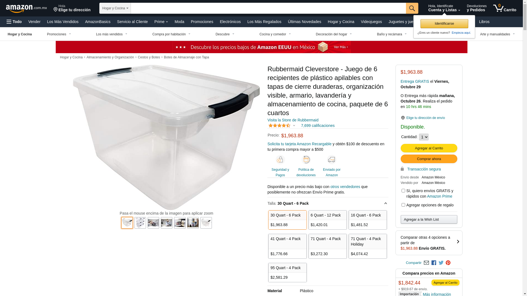Enable Agregar opciones de regalo checkbox
The width and height of the screenshot is (527, 296).
[x=403, y=205]
